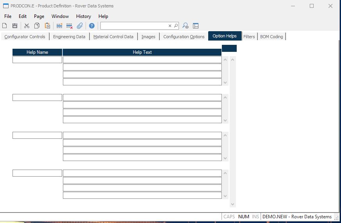Click the New record icon

5,26
